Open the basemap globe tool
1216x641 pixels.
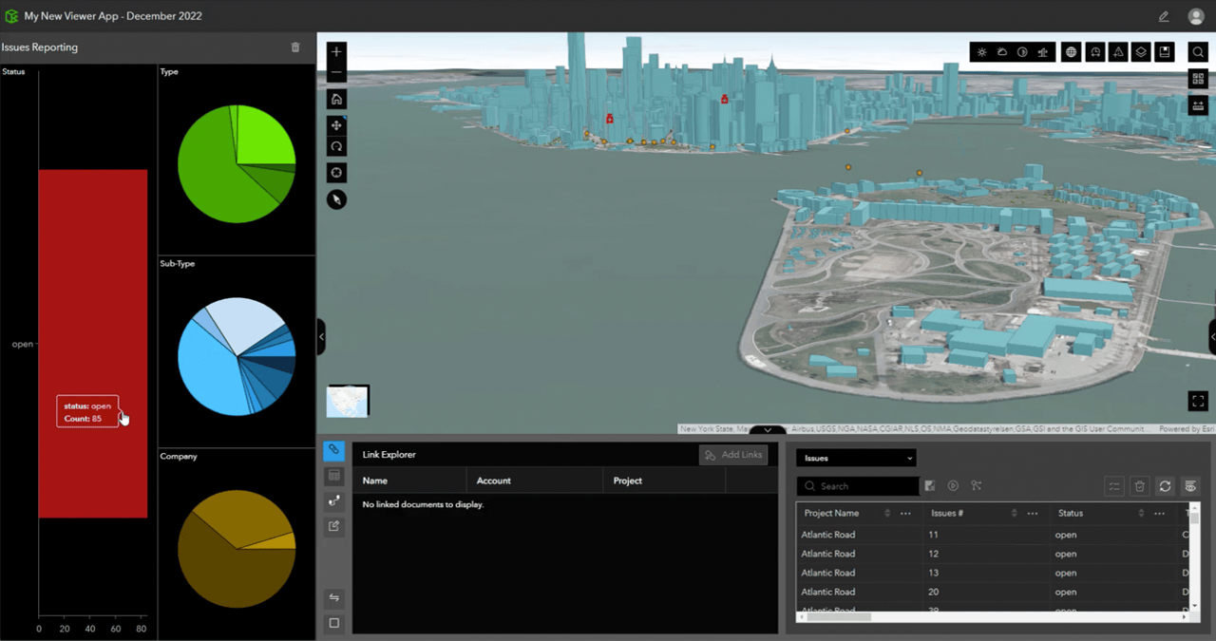click(x=1071, y=52)
